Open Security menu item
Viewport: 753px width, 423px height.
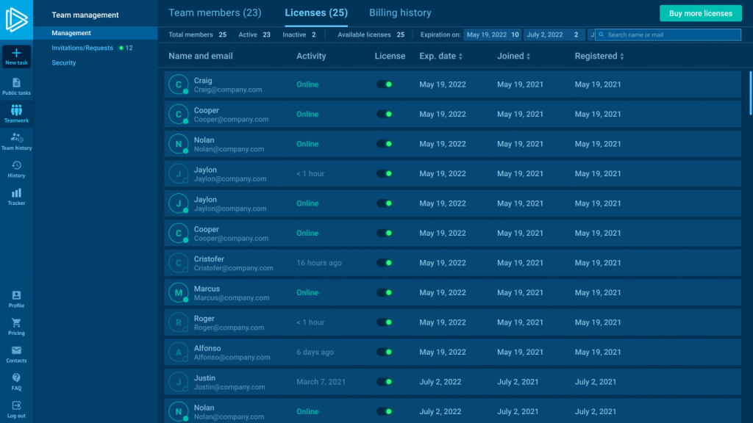(x=64, y=63)
